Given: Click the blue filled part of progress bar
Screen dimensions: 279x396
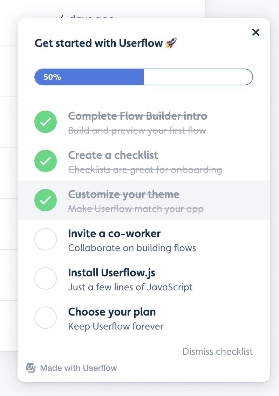Looking at the screenshot, I should pyautogui.click(x=89, y=77).
